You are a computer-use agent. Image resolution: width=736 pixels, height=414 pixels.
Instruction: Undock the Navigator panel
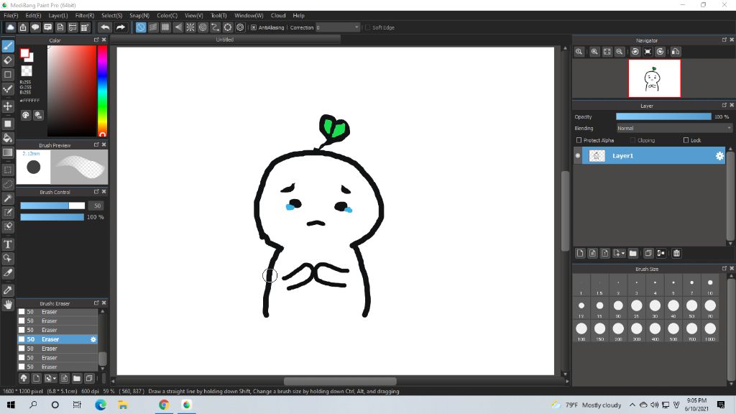724,40
